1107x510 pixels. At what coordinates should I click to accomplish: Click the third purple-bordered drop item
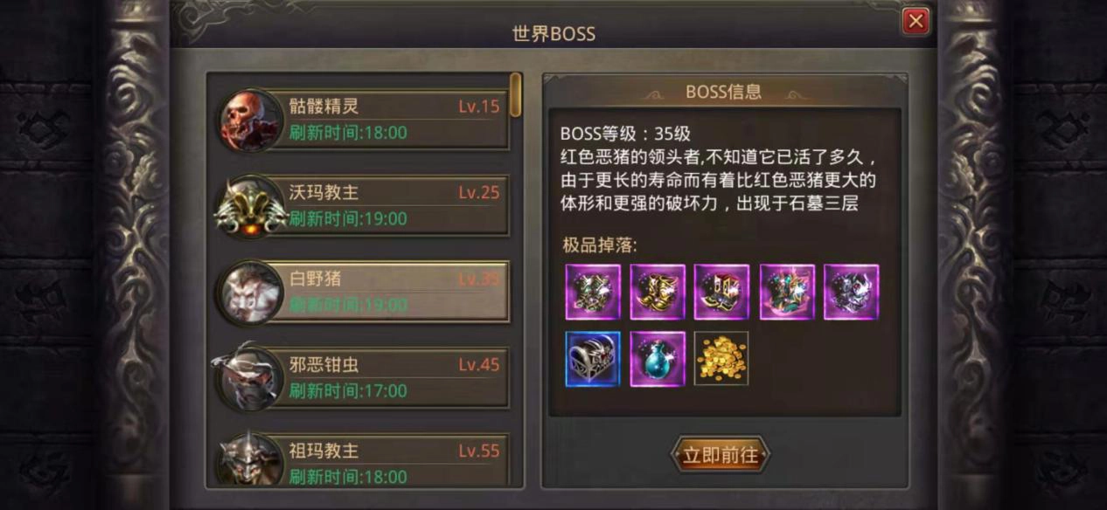pos(722,293)
